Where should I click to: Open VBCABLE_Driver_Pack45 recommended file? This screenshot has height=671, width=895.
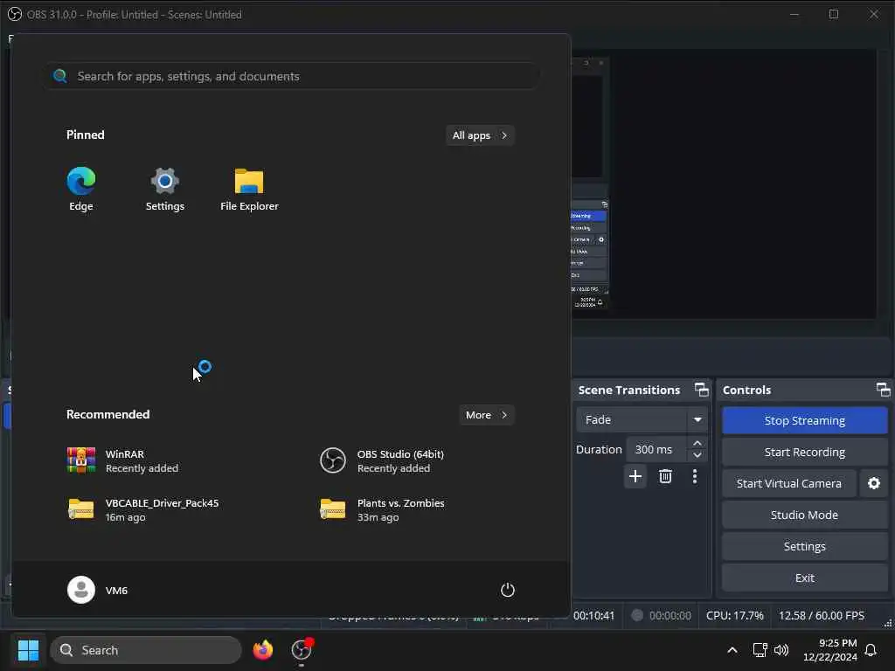142,509
